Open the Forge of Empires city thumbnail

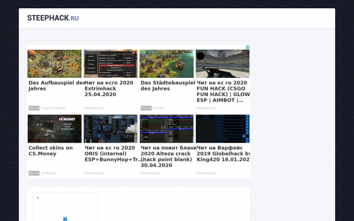point(54,64)
